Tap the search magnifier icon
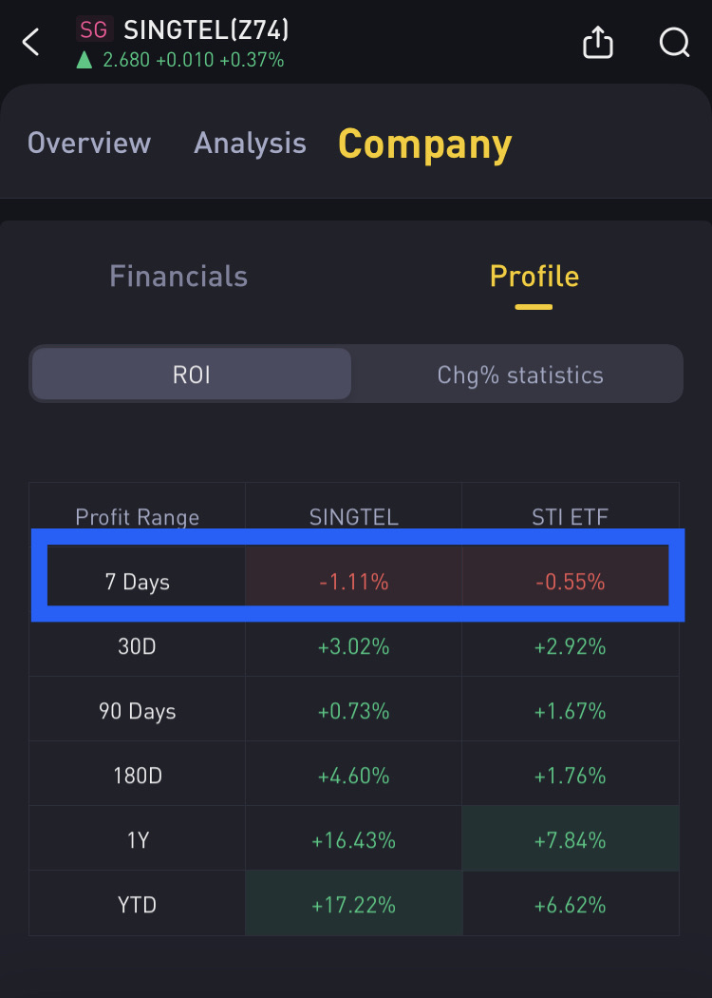This screenshot has width=712, height=998. (674, 42)
